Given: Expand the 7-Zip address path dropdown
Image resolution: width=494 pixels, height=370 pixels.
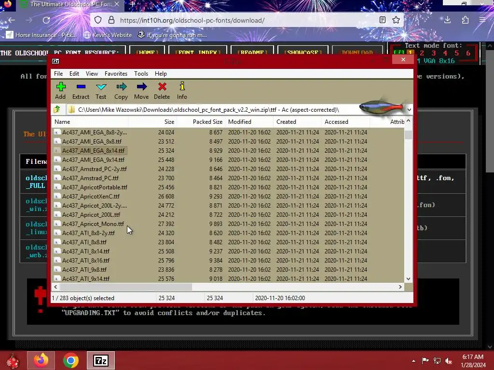Looking at the screenshot, I should pyautogui.click(x=409, y=110).
